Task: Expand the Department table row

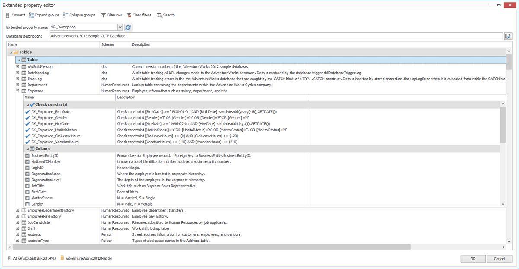Action: [17, 85]
